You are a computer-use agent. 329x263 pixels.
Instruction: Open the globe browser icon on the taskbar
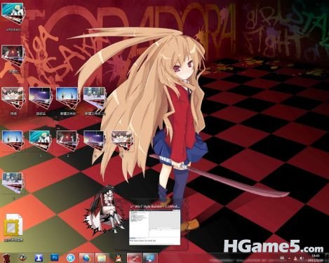click(86, 258)
